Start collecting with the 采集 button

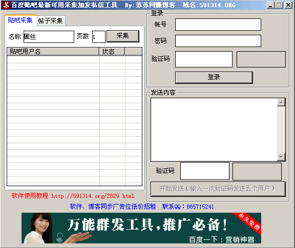pyautogui.click(x=123, y=36)
